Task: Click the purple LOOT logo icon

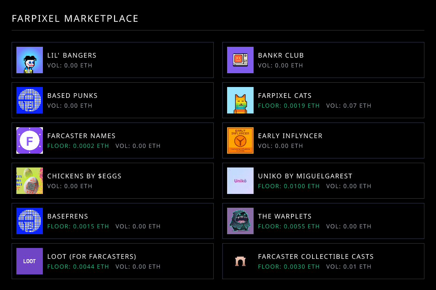Action: point(29,261)
